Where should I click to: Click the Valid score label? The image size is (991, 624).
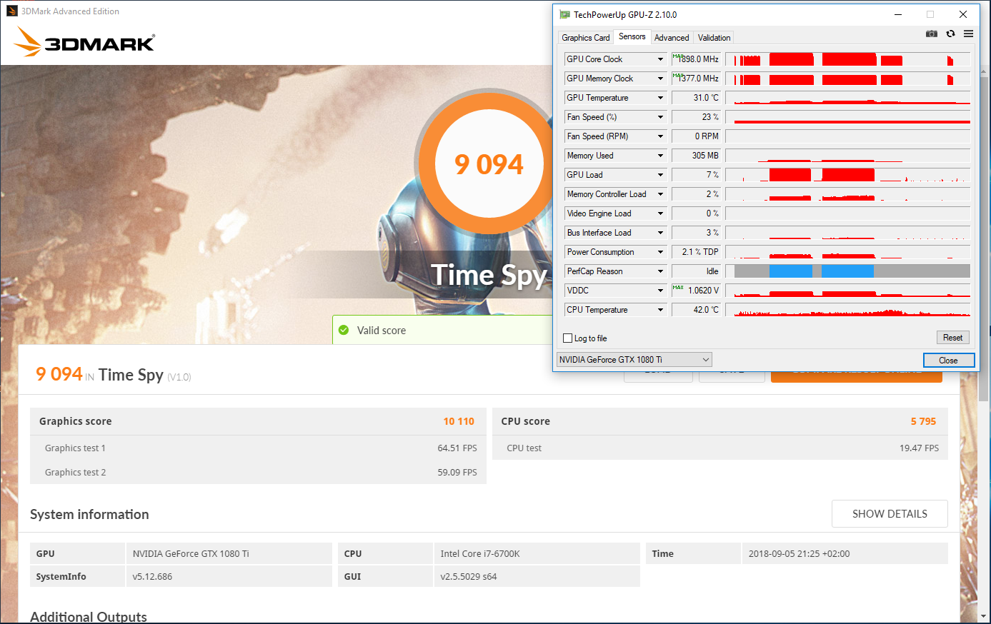pyautogui.click(x=382, y=331)
